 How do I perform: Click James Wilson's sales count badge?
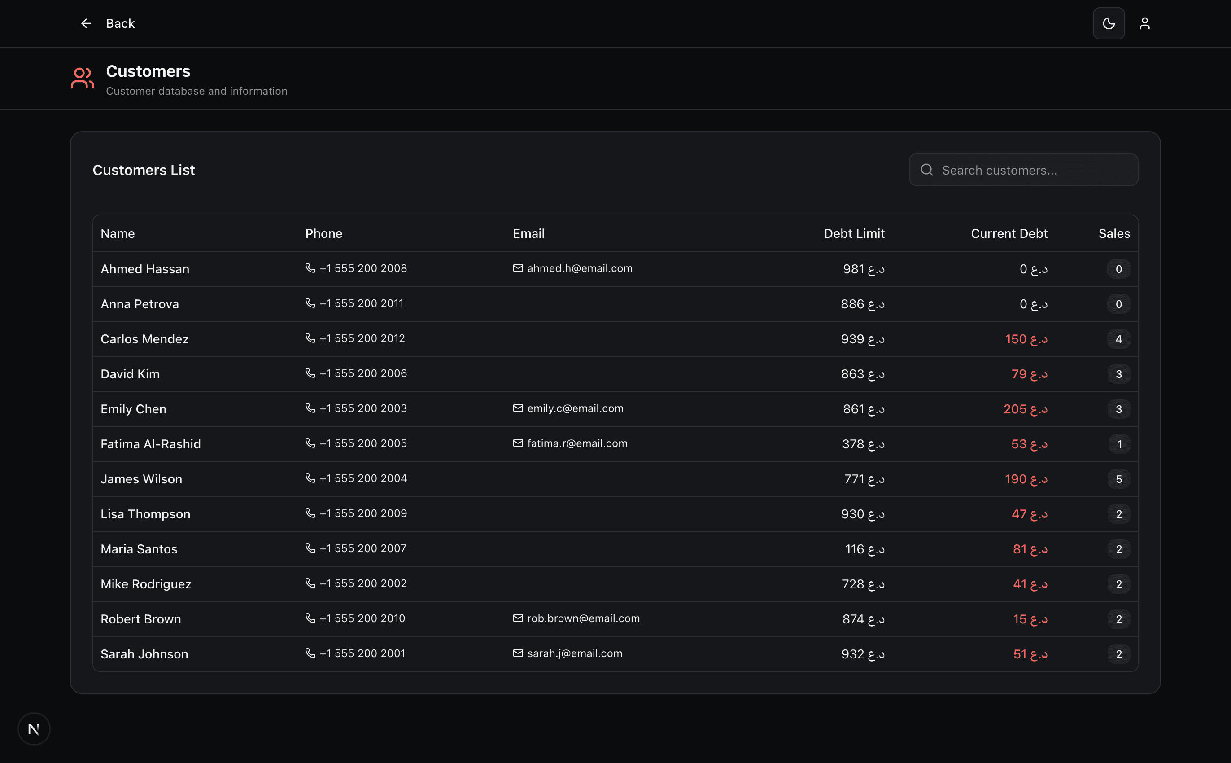click(x=1118, y=479)
